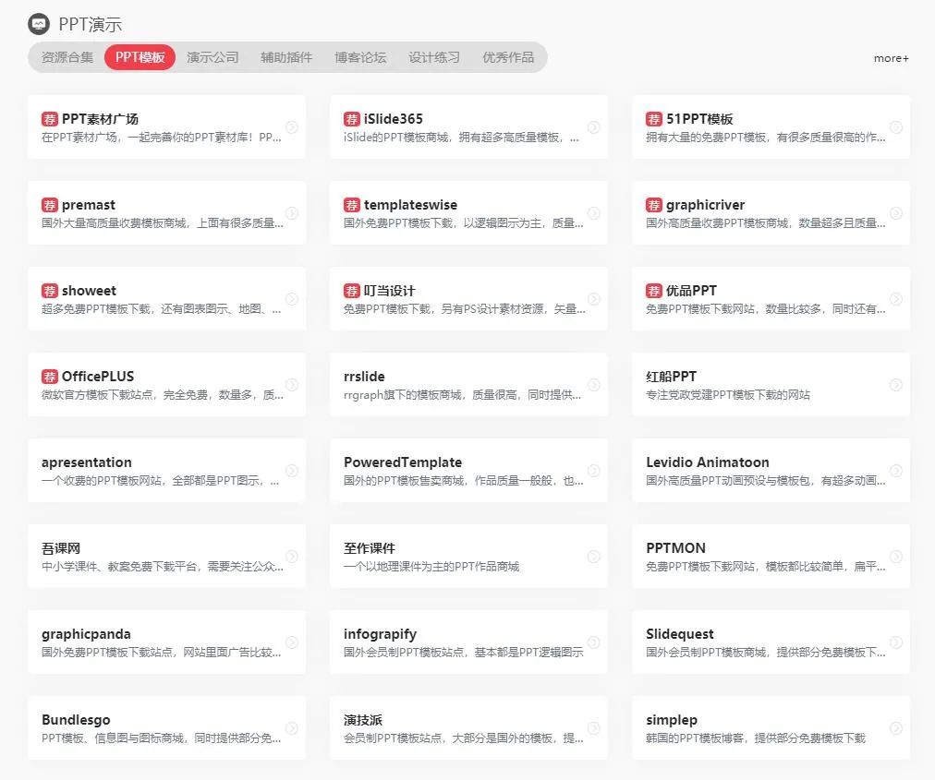Screen dimensions: 935x780
Task: Open the 51PPT模板 site title
Action: pos(699,118)
